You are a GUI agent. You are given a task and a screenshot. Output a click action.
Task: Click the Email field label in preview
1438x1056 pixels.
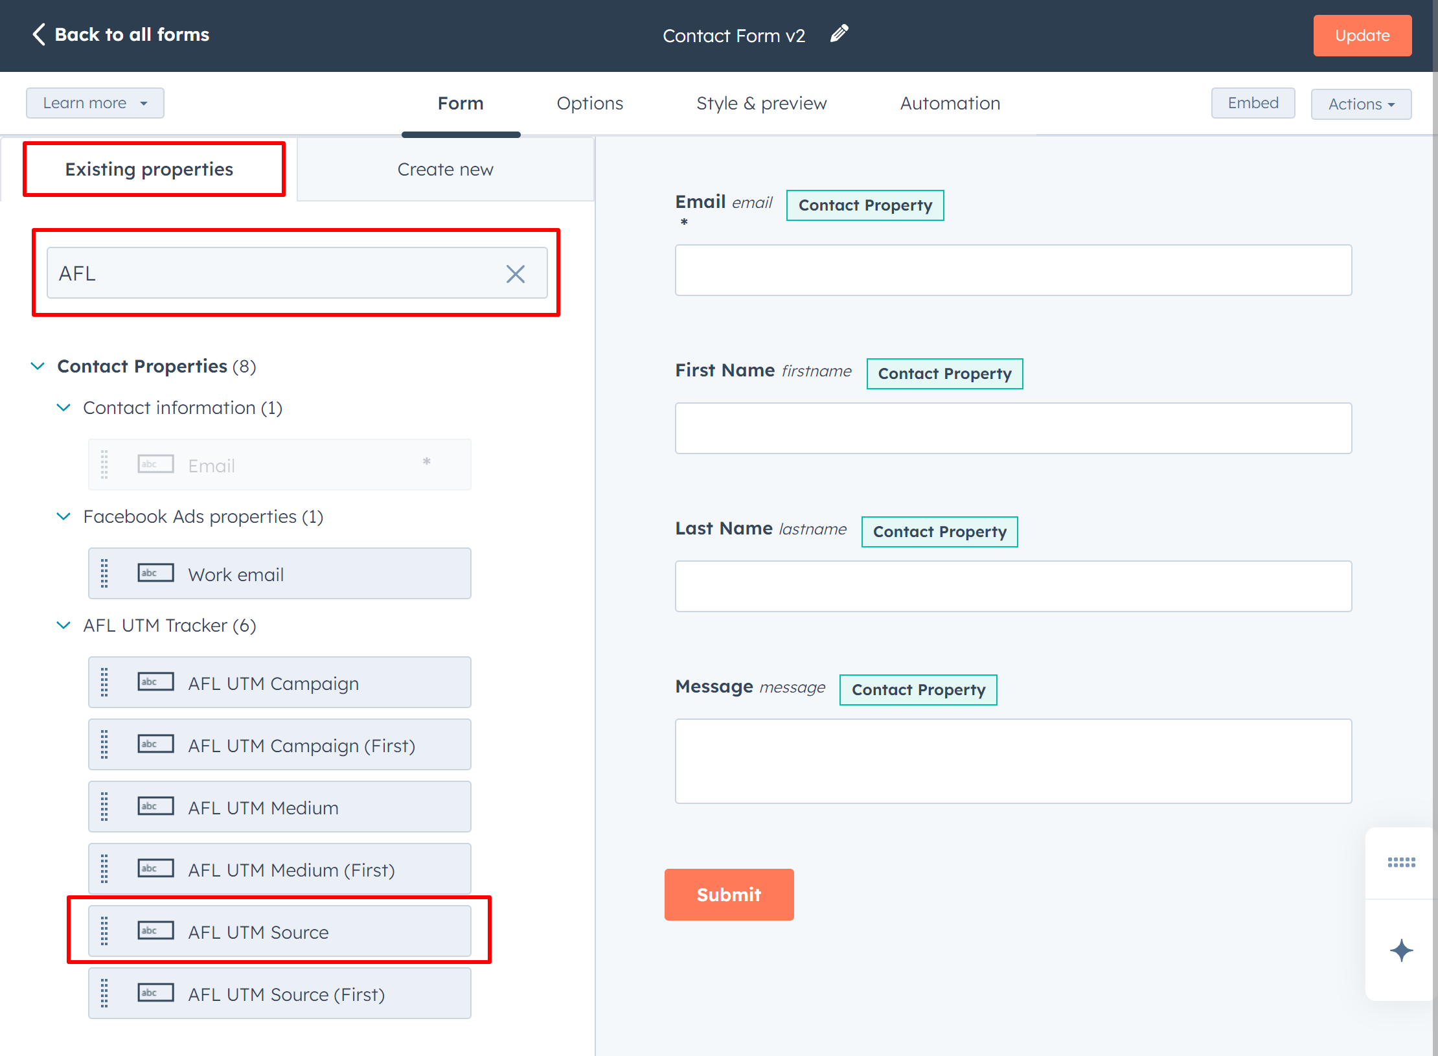click(700, 202)
